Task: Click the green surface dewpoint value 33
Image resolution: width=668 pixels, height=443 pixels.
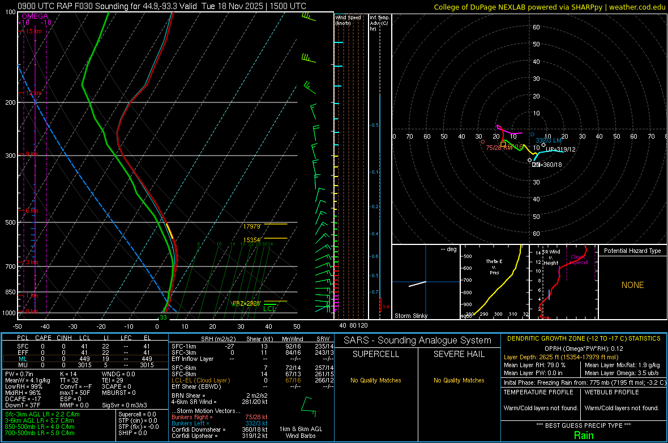Action: (163, 317)
